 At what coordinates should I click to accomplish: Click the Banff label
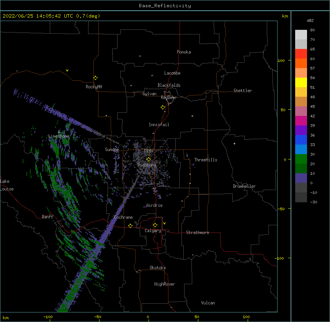click(47, 217)
